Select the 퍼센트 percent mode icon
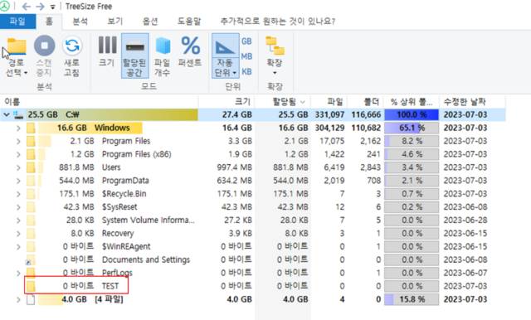The image size is (531, 320). click(x=190, y=46)
